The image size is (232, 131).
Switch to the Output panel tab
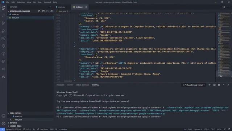click(70, 85)
